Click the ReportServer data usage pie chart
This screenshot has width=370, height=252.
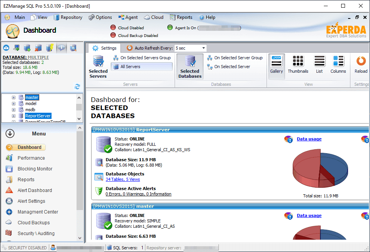point(320,168)
